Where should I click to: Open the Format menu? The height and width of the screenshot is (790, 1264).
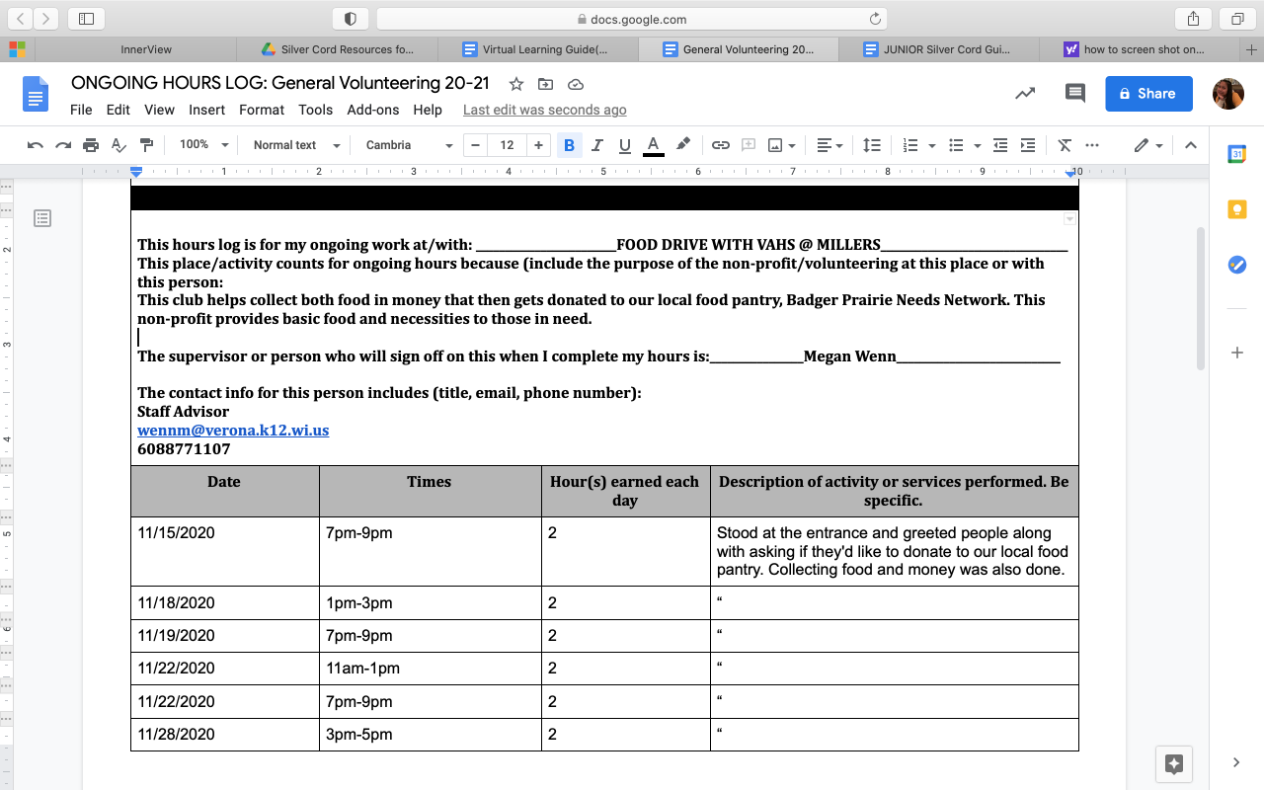tap(262, 110)
